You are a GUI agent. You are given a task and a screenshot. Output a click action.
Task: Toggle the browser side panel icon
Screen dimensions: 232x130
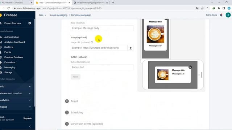(224, 8)
